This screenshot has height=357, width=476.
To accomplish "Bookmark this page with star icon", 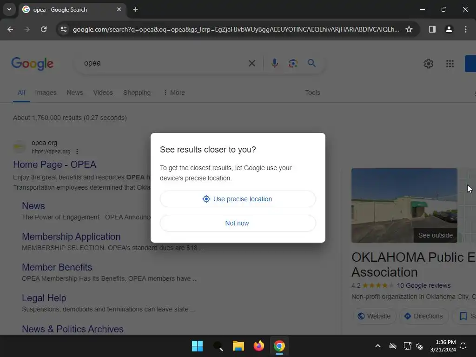I will [x=409, y=29].
